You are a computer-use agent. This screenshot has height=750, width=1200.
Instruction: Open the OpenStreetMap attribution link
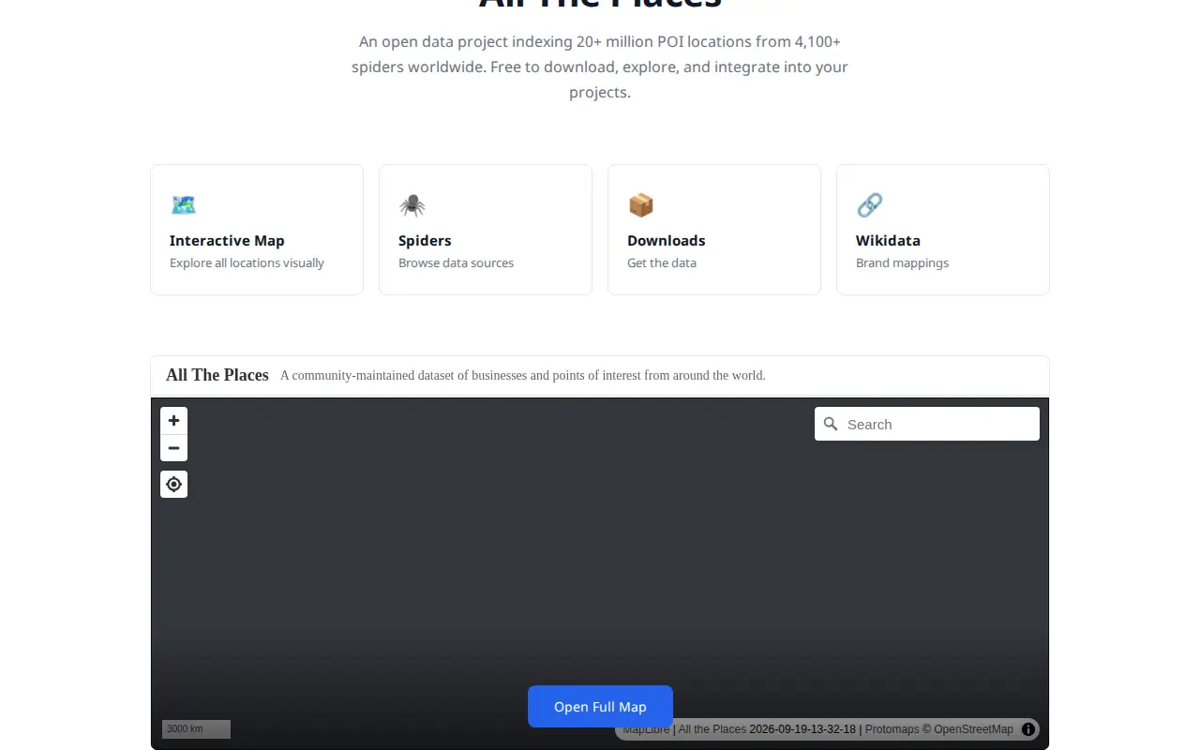coord(973,729)
